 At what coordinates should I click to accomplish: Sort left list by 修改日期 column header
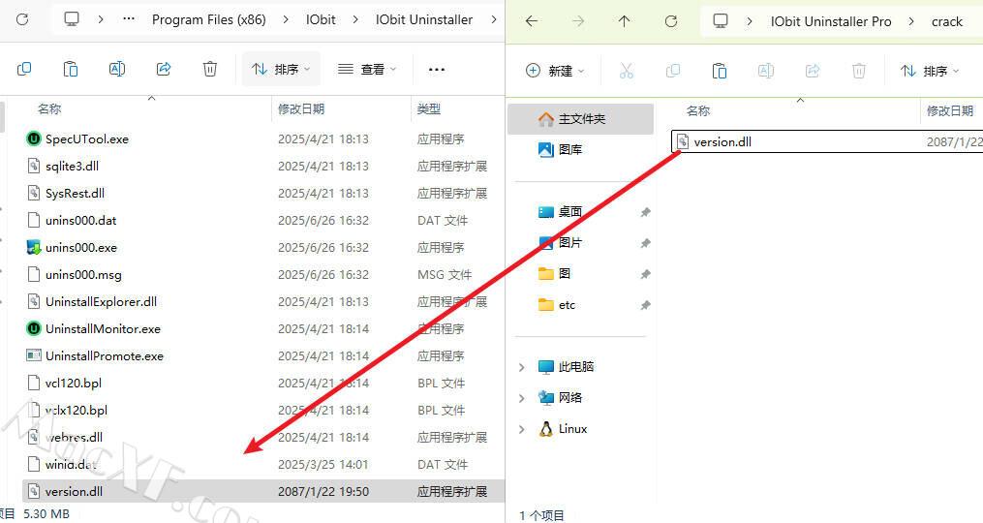click(301, 109)
